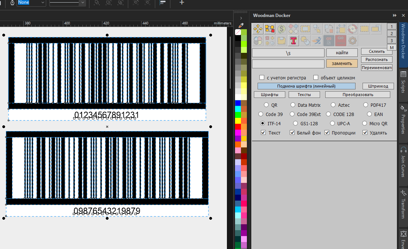The height and width of the screenshot is (249, 408).
Task: Click the puzzle pieces icon
Action: (305, 41)
